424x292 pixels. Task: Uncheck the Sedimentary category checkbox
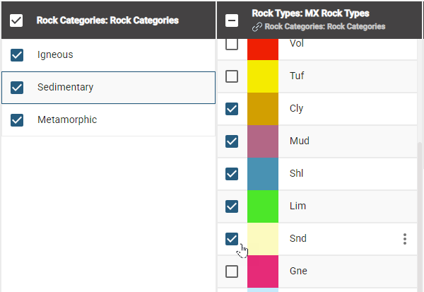coord(18,88)
